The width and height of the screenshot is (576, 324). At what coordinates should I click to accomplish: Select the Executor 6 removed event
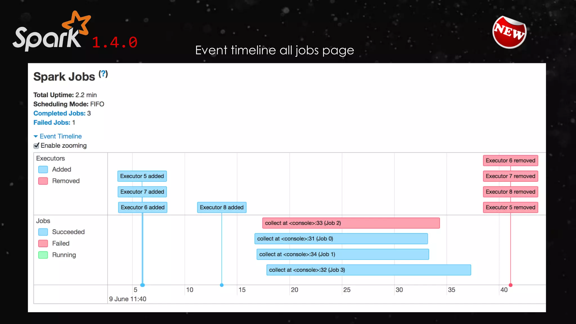[x=510, y=161]
